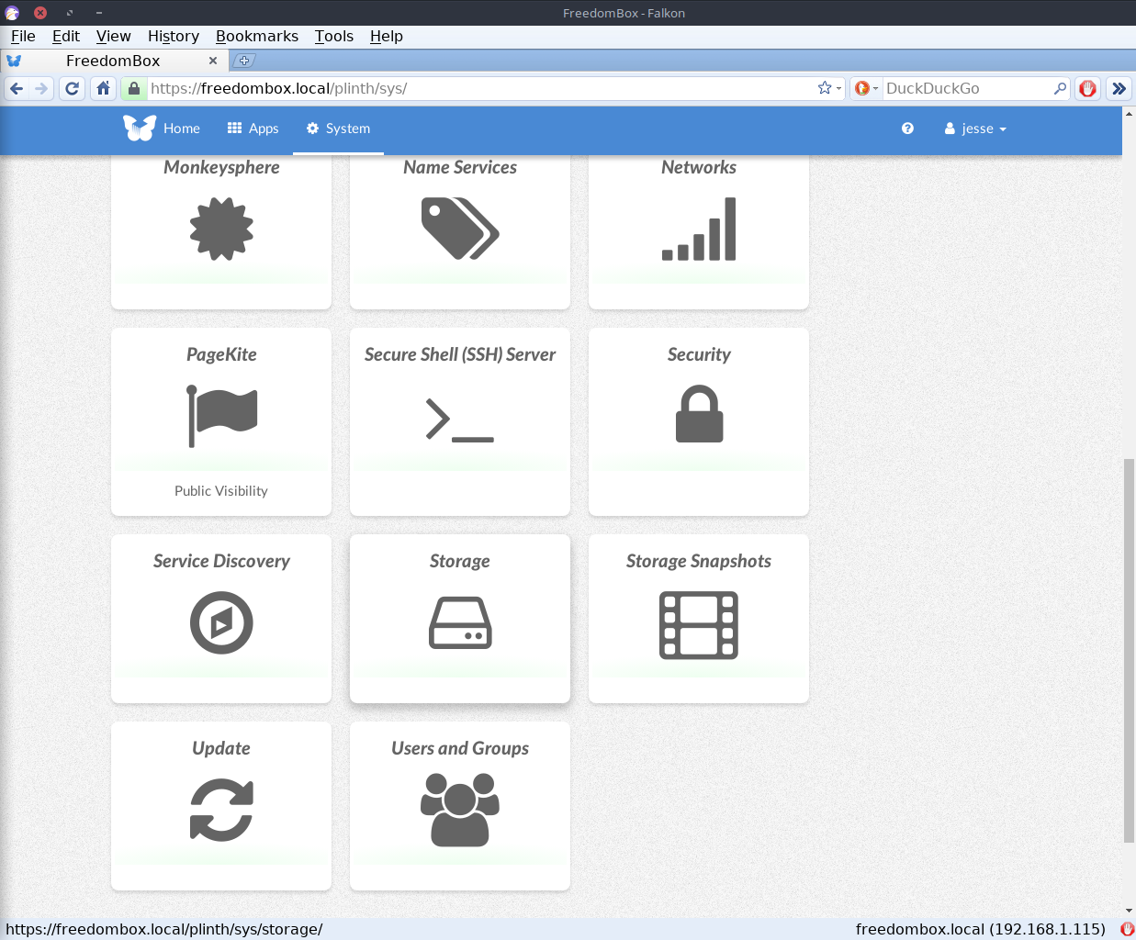
Task: Open the Update refresh arrows icon
Action: click(221, 811)
